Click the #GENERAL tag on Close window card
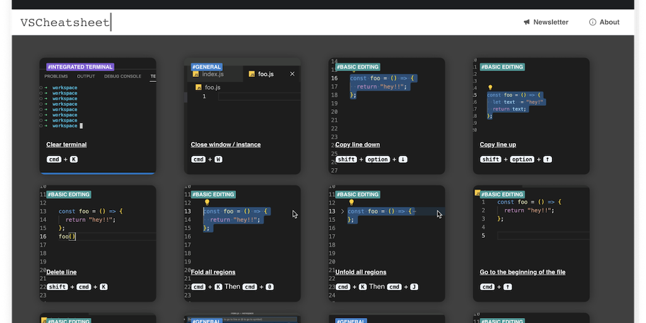 [206, 67]
